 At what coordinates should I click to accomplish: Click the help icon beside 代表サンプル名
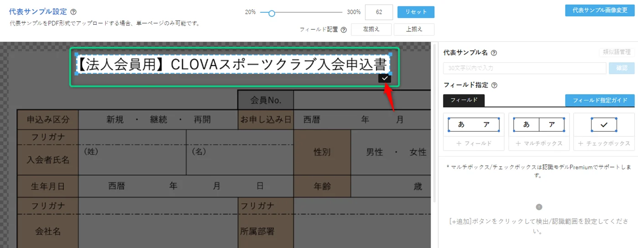[494, 53]
